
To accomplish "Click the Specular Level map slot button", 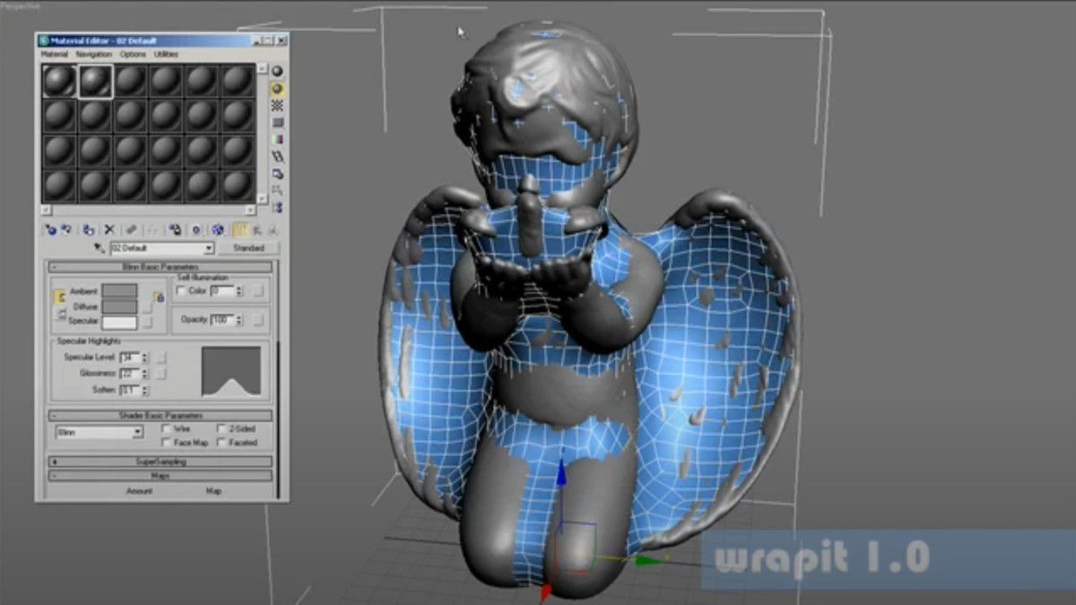I will tap(161, 358).
